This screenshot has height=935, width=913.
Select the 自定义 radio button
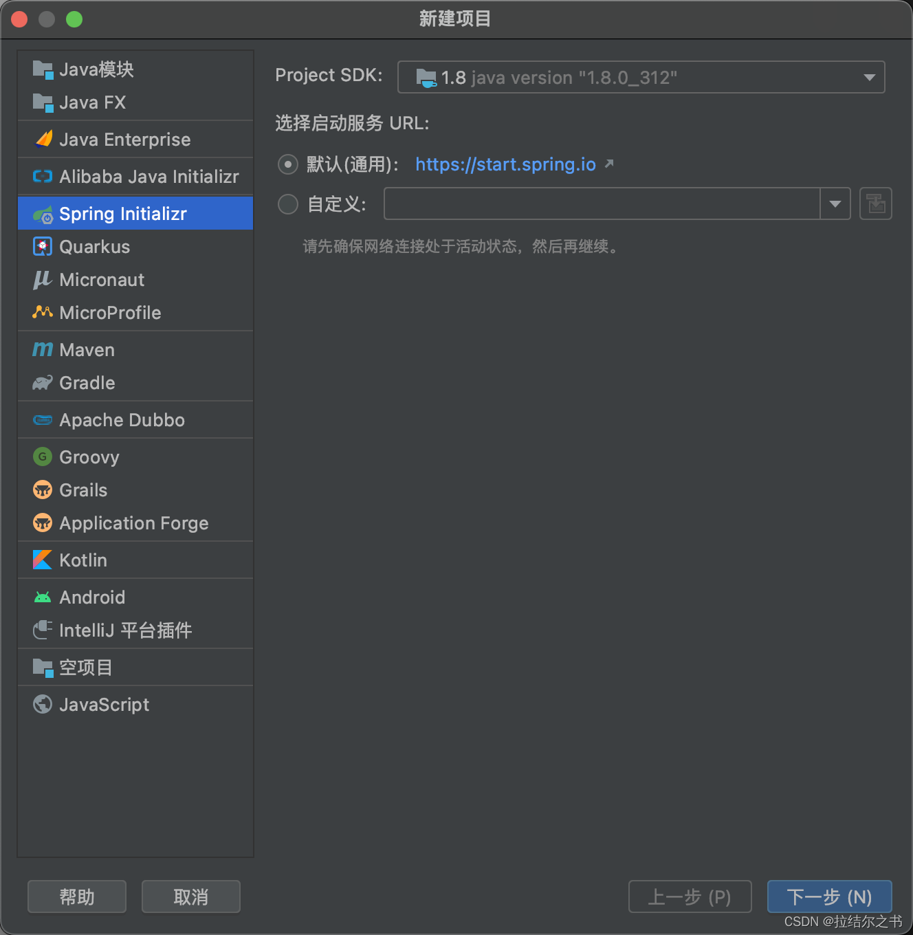coord(288,204)
